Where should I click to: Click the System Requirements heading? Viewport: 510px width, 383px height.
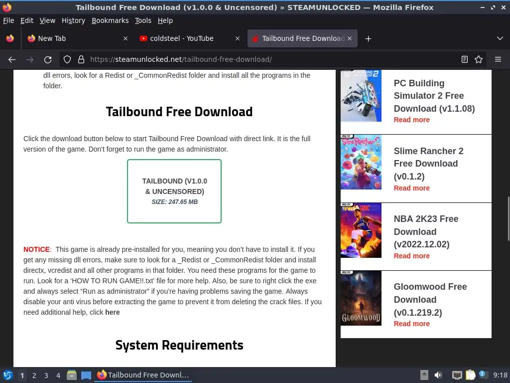click(179, 345)
